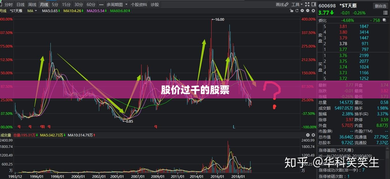Screen dimensions: 390x179
Task: Click current price 3.77 in header
Action: [x=324, y=13]
